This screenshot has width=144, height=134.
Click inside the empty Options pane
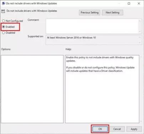32,89
